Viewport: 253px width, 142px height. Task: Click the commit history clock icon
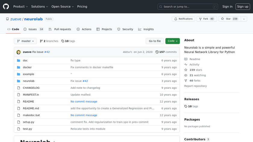[x=157, y=52]
